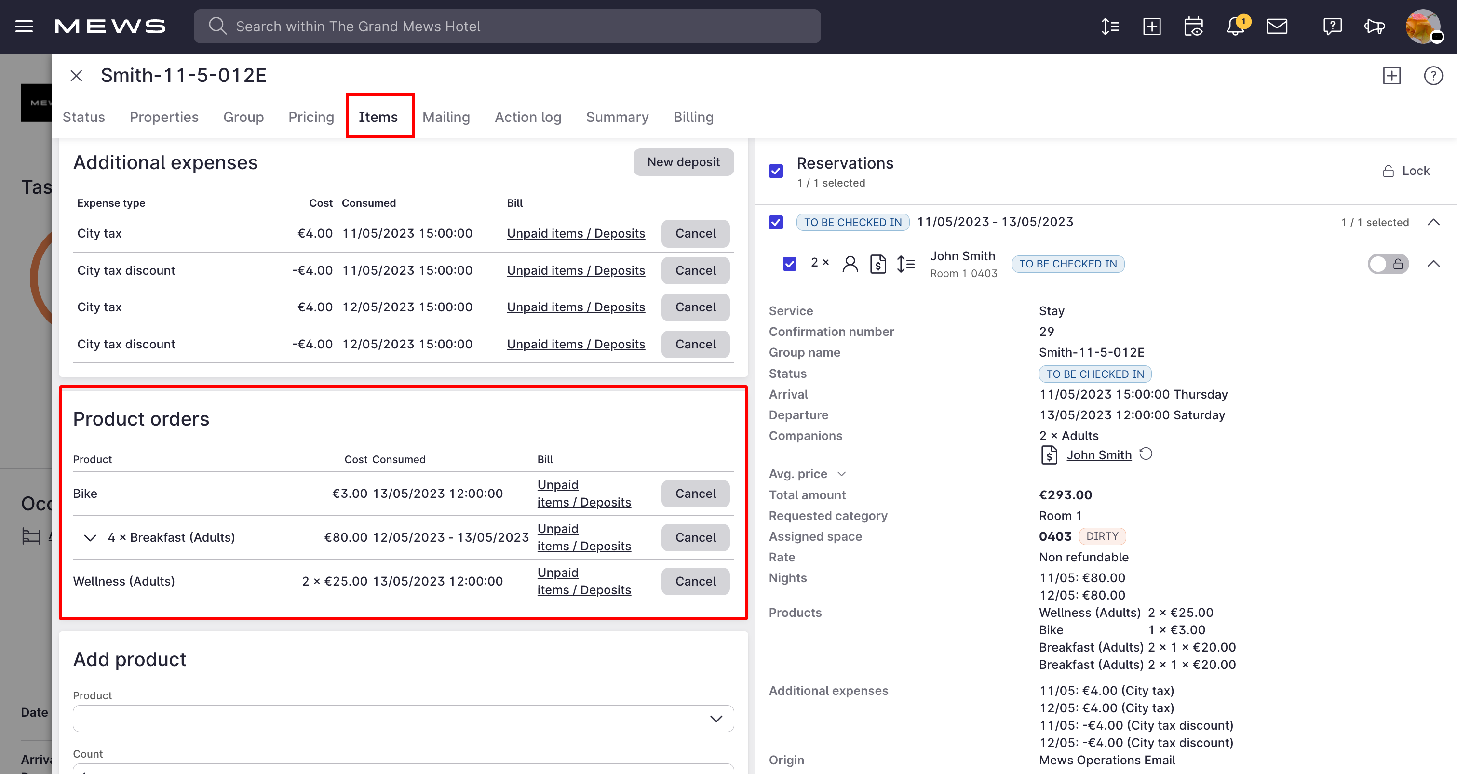Image resolution: width=1457 pixels, height=774 pixels.
Task: Click the bill document icon in reservation row
Action: pos(878,264)
